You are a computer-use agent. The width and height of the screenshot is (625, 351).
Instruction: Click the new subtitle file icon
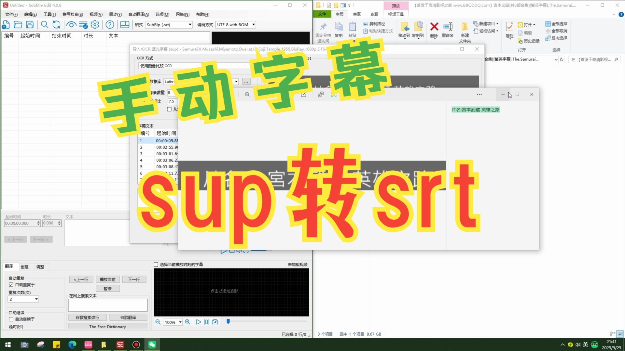coord(6,25)
